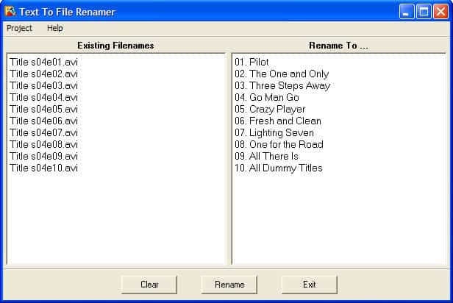The height and width of the screenshot is (303, 453).
Task: Click the Rename button
Action: 229,285
